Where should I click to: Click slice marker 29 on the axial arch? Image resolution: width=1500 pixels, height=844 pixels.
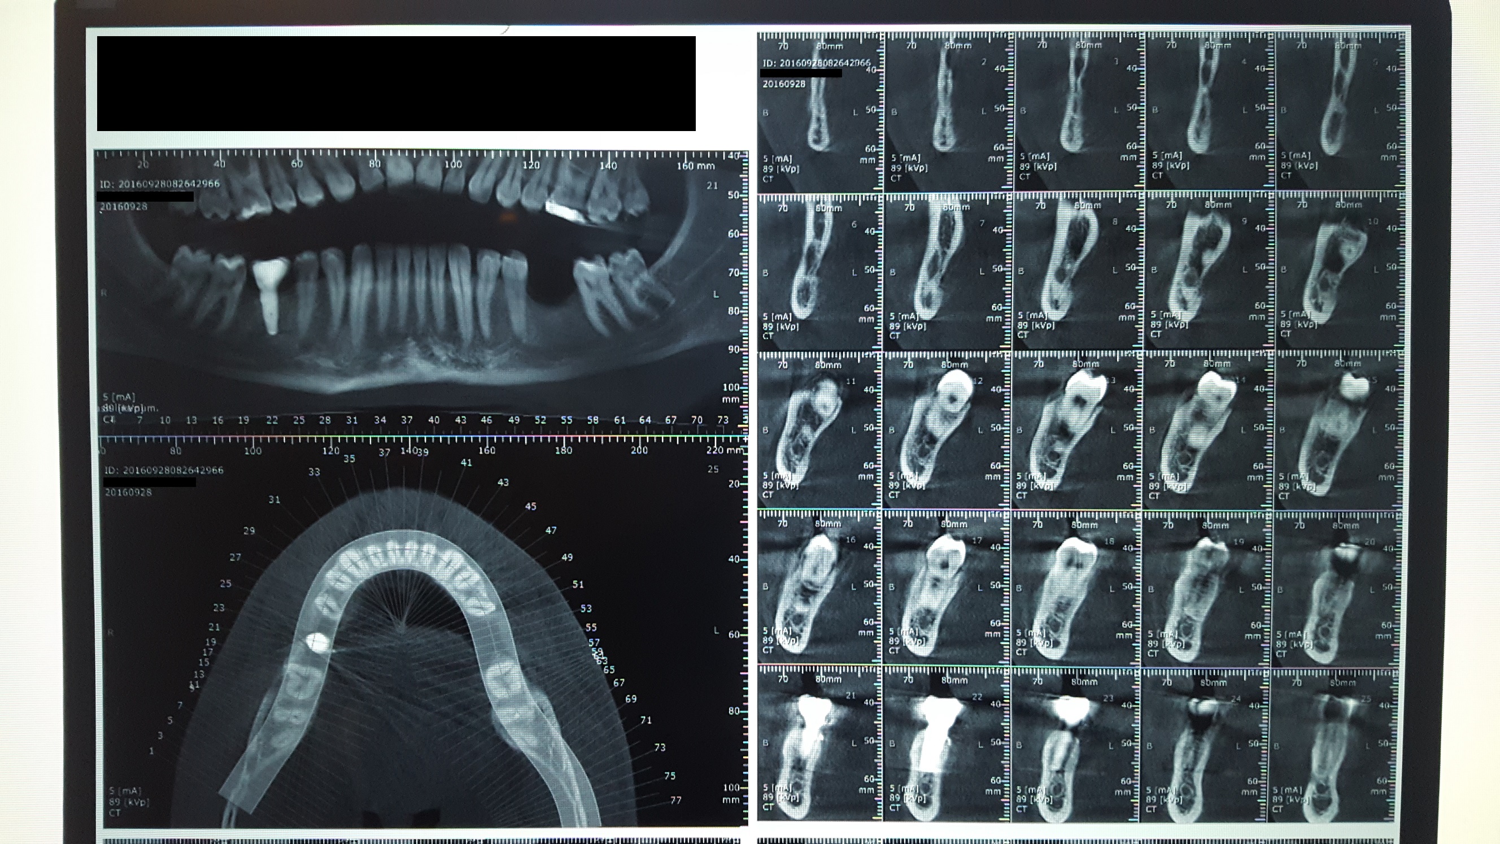pos(249,531)
